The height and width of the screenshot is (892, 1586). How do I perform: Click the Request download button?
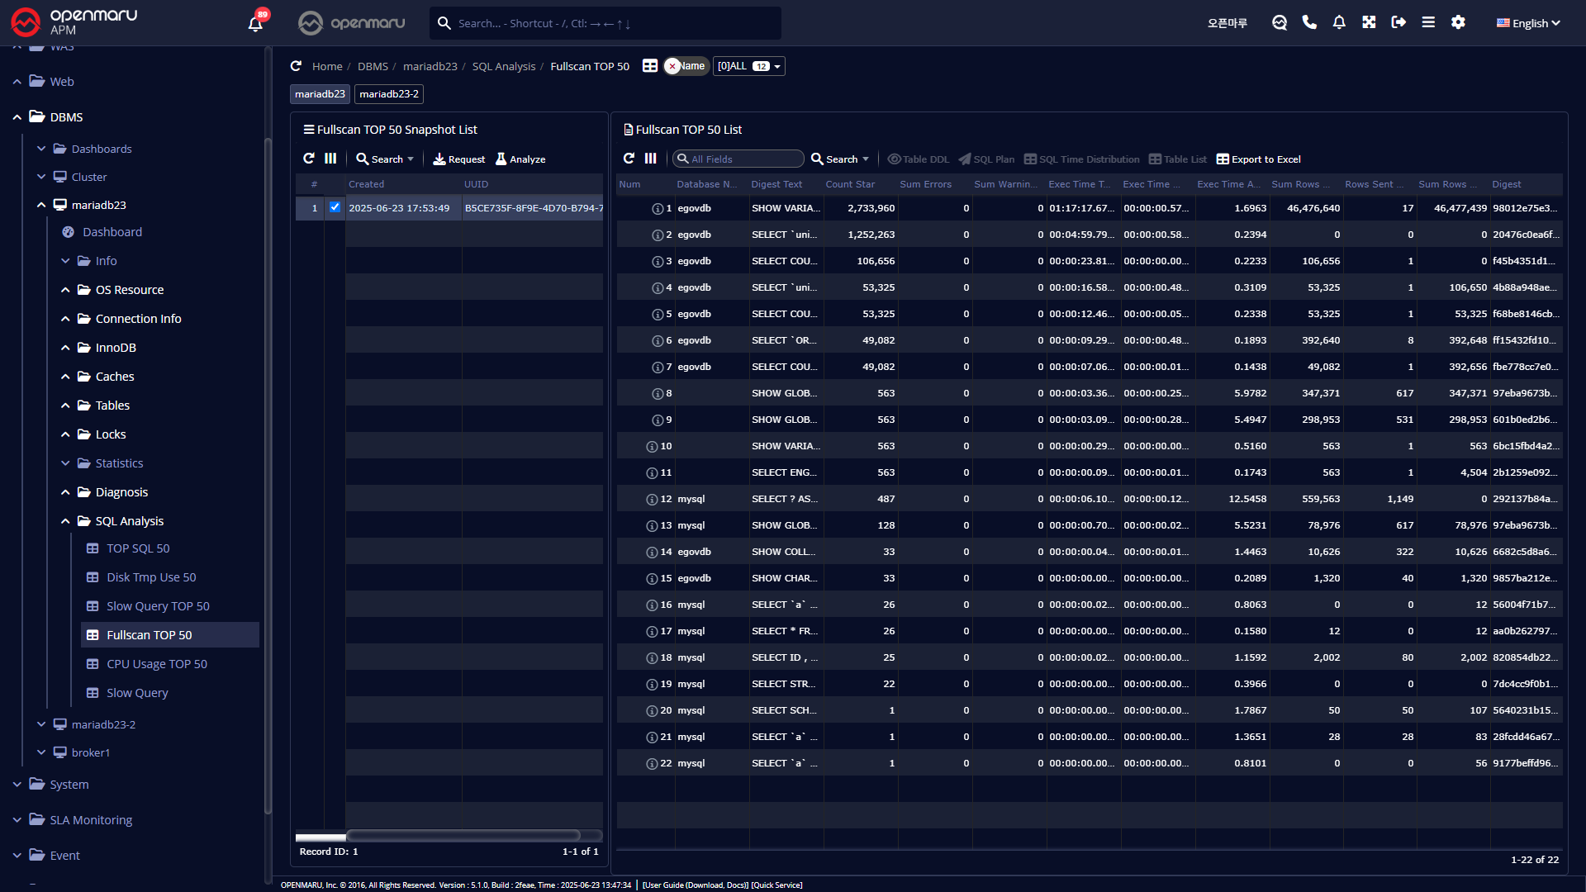point(458,159)
